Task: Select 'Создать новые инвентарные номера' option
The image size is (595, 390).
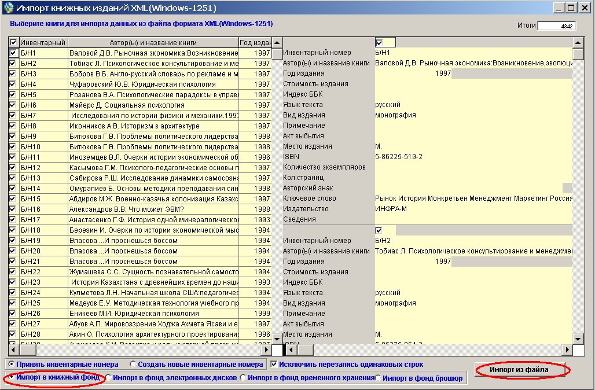Action: point(133,365)
